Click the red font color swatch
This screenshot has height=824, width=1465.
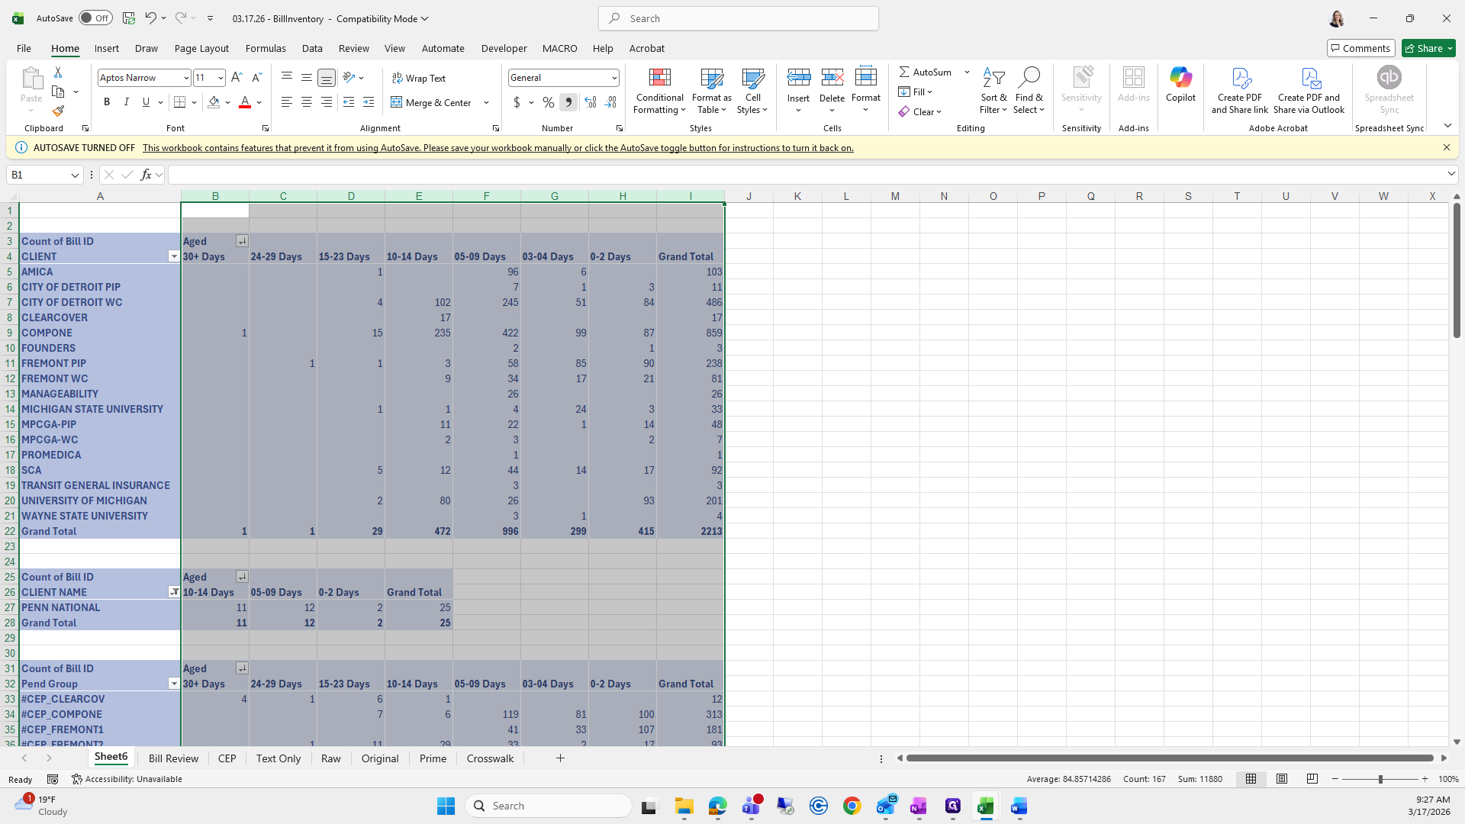pyautogui.click(x=245, y=102)
